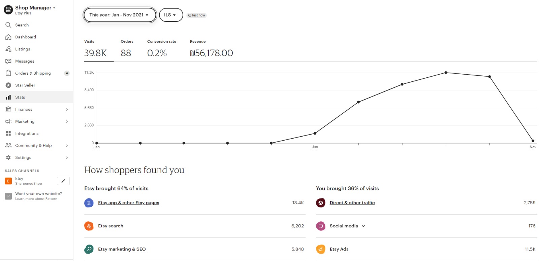Select the Orders stat tab
539x261 pixels.
tap(127, 49)
